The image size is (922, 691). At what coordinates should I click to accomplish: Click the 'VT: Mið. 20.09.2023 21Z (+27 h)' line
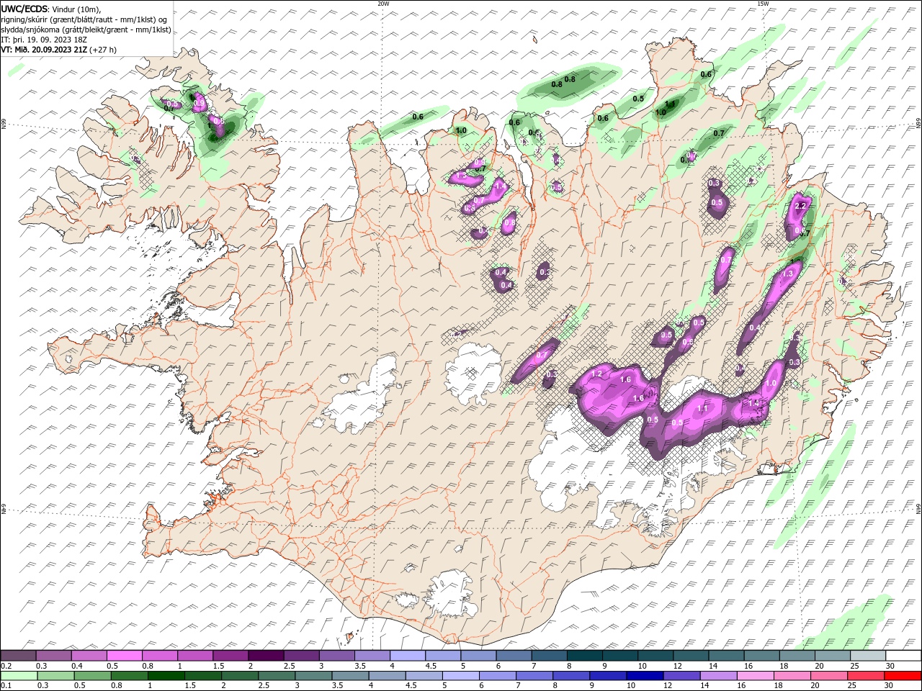59,50
